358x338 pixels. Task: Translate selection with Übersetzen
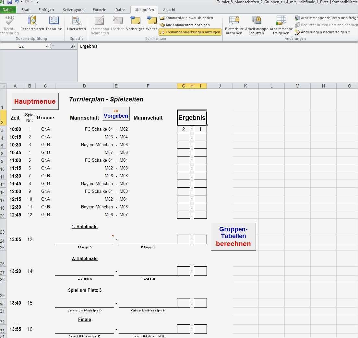click(x=77, y=23)
